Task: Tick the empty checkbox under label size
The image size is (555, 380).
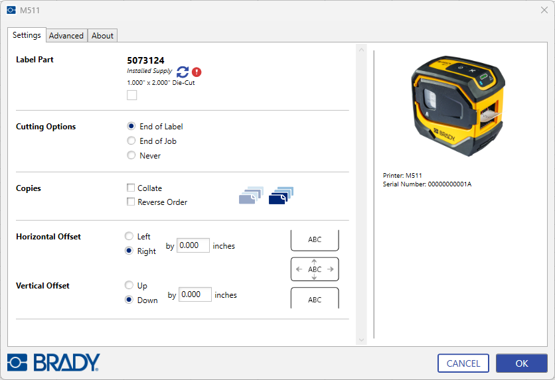Action: [x=131, y=95]
